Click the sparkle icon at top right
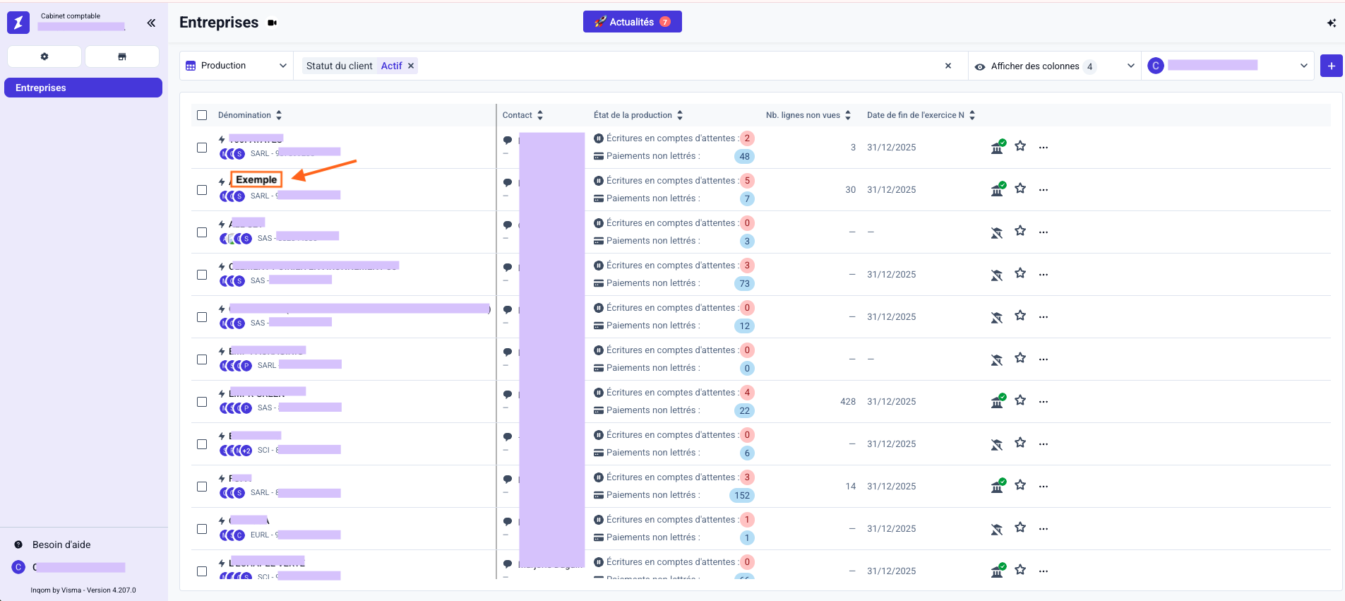The width and height of the screenshot is (1345, 601). (x=1331, y=23)
